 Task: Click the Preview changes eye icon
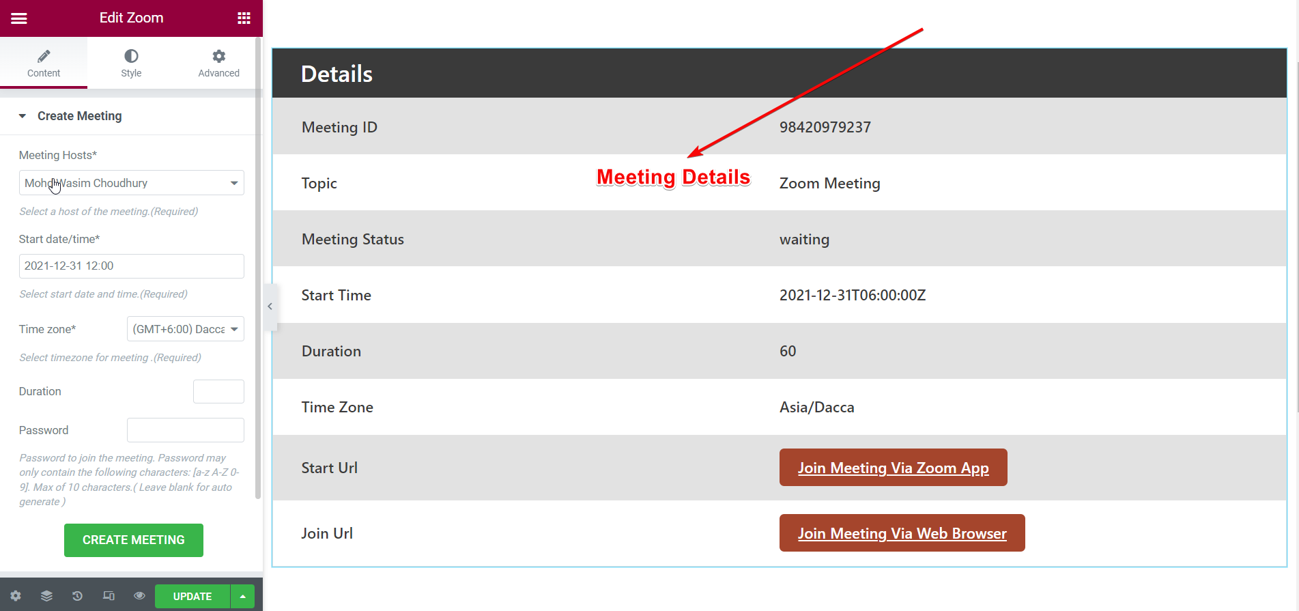click(139, 596)
